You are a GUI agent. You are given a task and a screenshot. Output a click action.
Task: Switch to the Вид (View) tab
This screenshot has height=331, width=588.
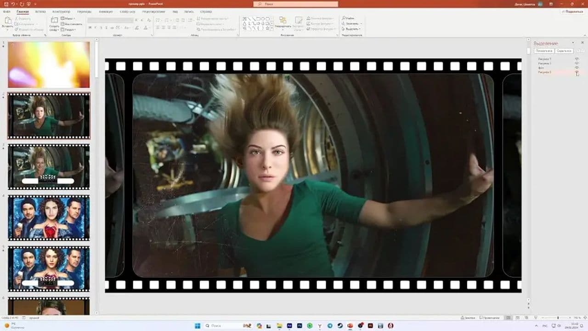coord(175,11)
